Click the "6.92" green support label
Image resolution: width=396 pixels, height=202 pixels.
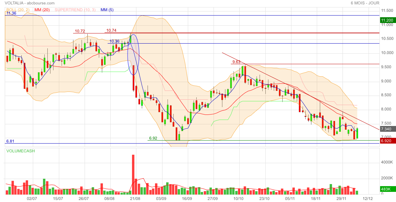tap(153, 138)
